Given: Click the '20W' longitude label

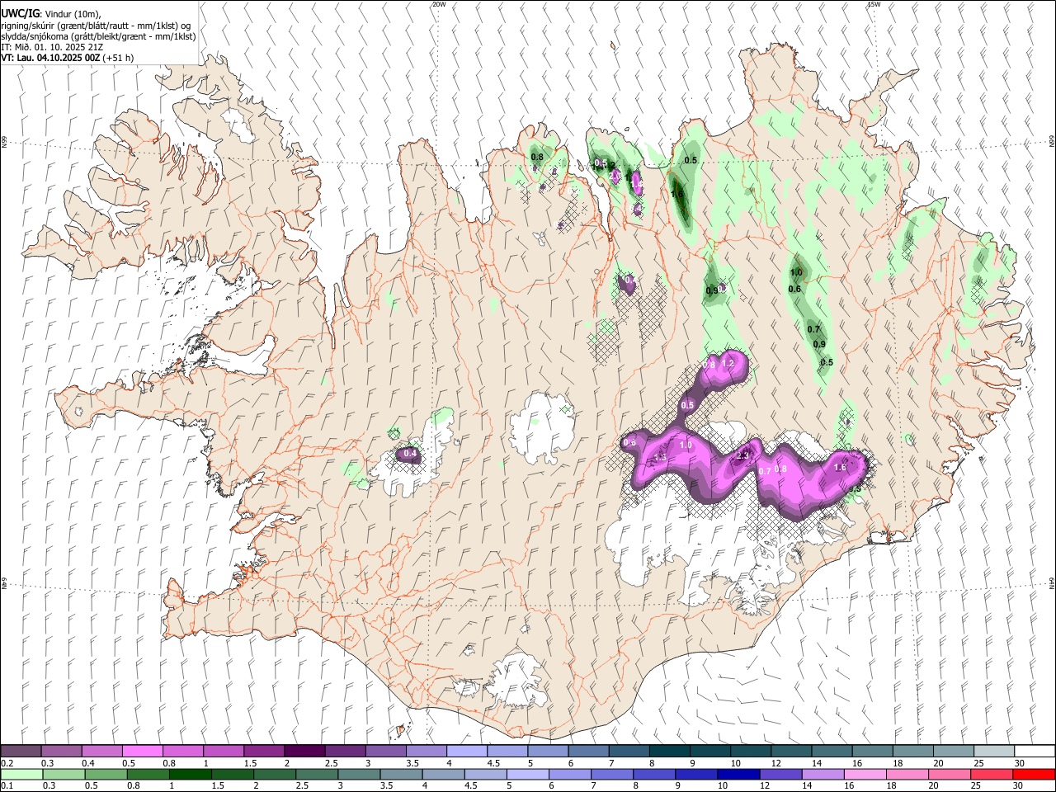Looking at the screenshot, I should click(x=439, y=4).
